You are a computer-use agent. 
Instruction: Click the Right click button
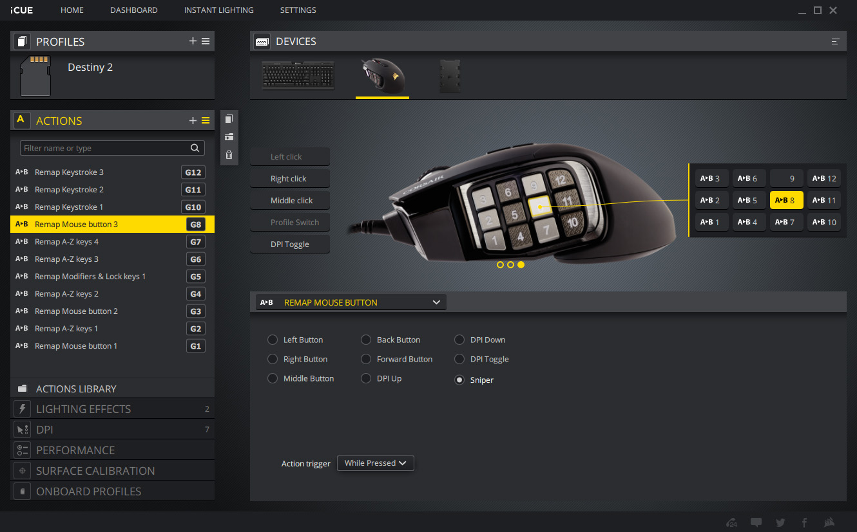click(290, 179)
